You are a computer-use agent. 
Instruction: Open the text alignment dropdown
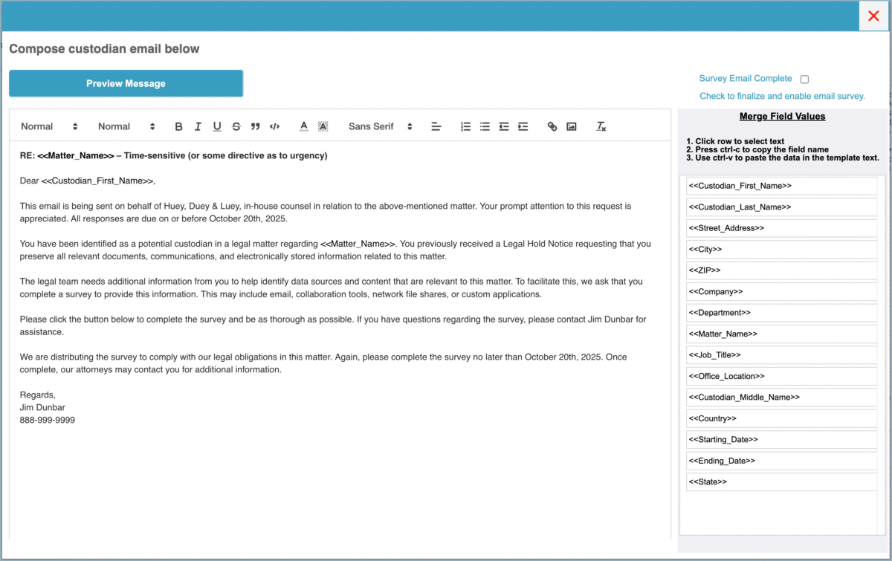437,126
